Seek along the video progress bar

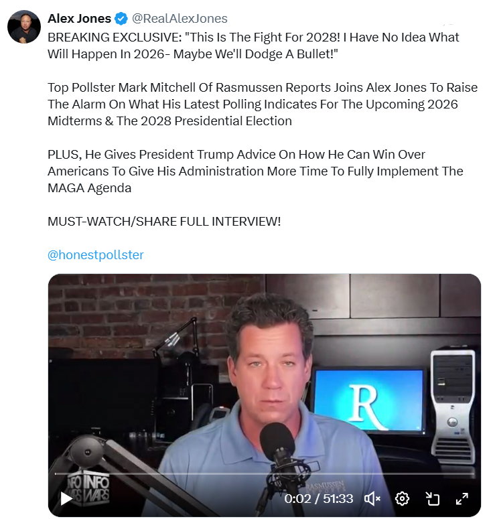coord(264,474)
